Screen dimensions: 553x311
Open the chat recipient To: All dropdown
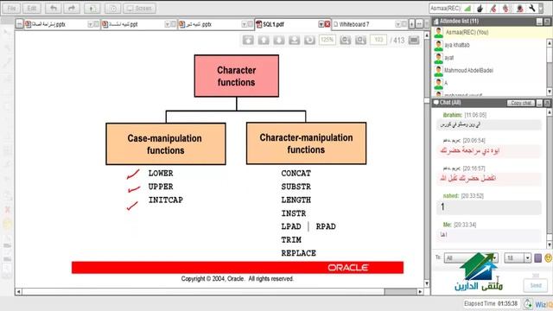coord(471,258)
